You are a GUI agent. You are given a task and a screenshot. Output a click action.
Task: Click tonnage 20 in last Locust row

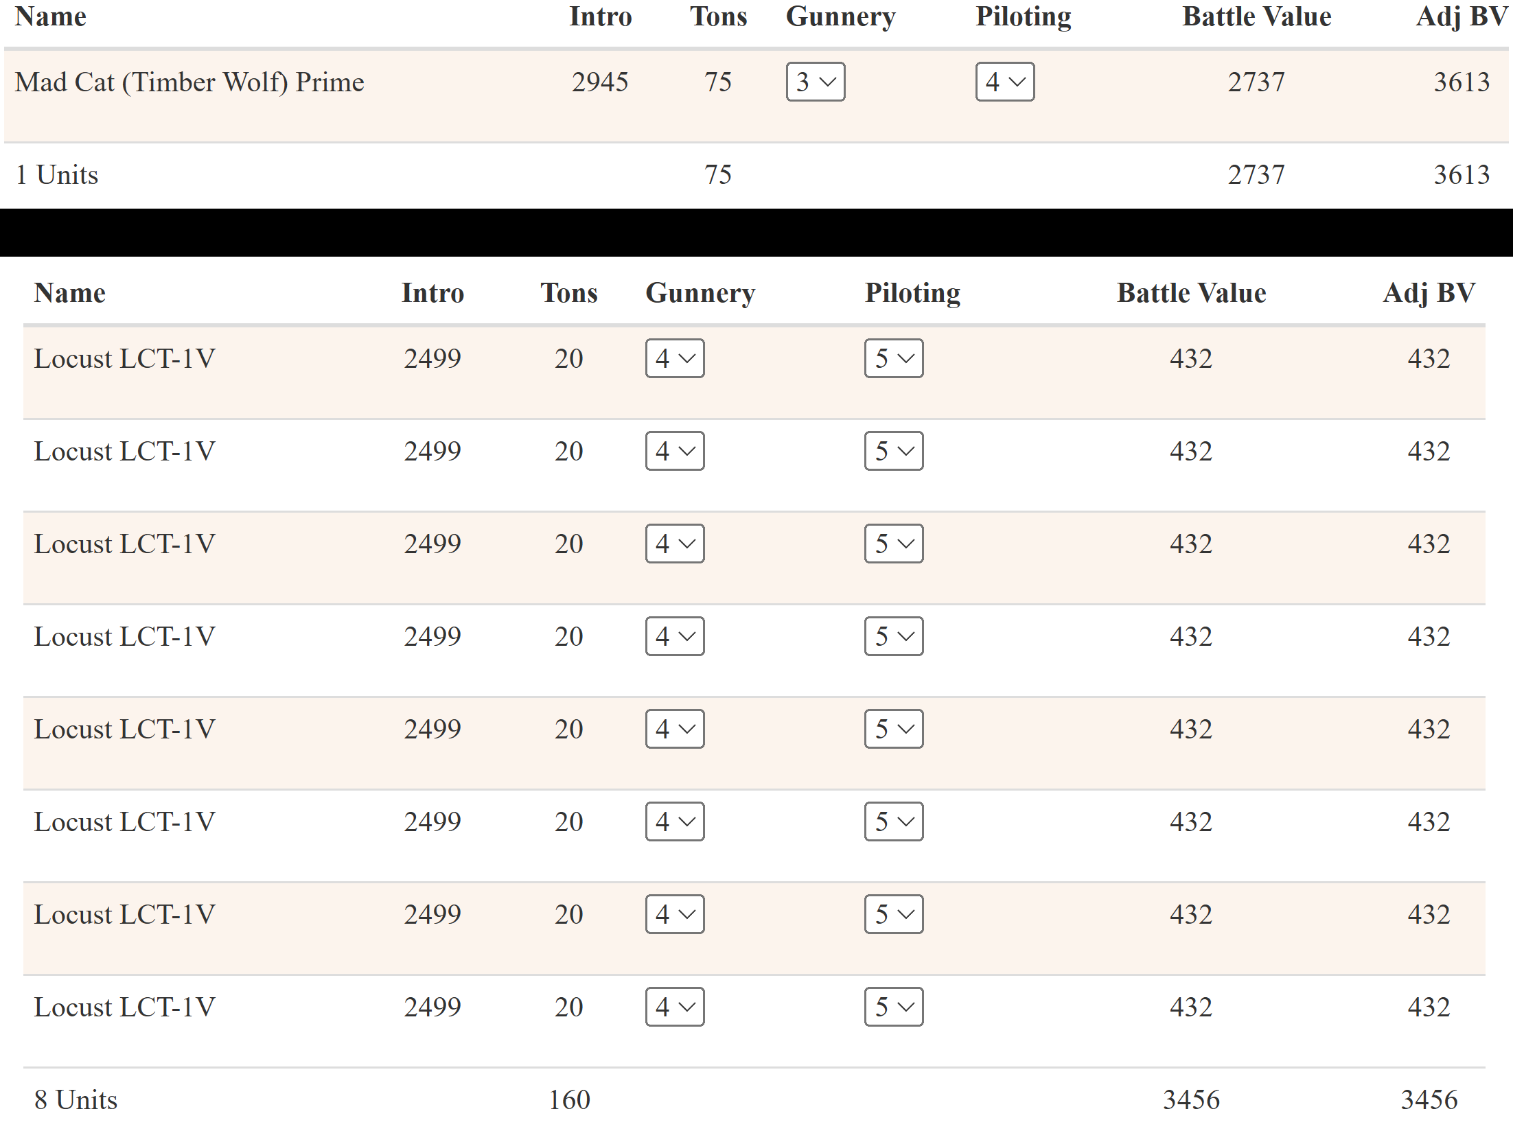click(569, 1007)
